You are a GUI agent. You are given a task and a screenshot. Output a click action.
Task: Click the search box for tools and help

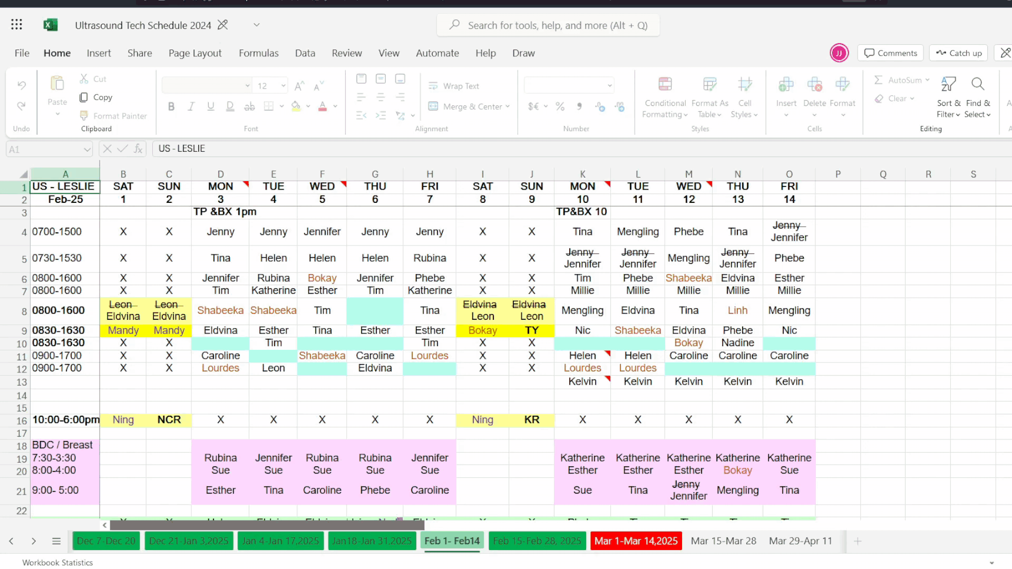pos(548,25)
